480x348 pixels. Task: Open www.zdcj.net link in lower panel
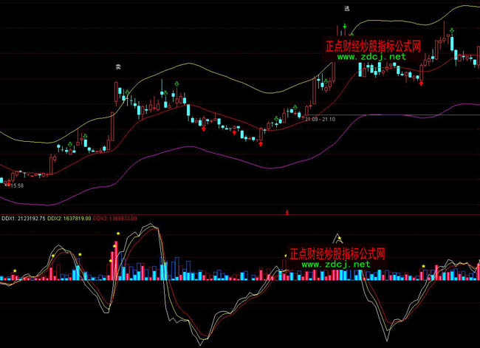click(x=336, y=264)
